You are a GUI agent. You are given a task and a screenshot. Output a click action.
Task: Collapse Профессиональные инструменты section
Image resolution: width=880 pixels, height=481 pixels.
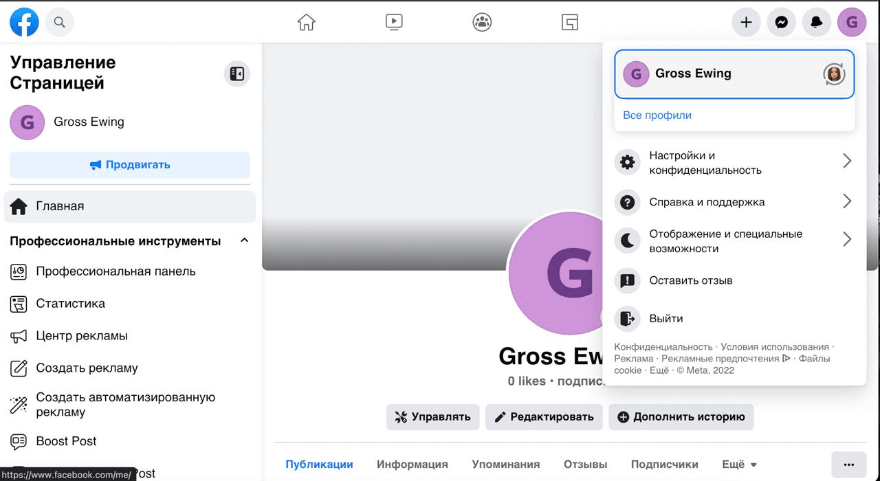[x=243, y=241]
